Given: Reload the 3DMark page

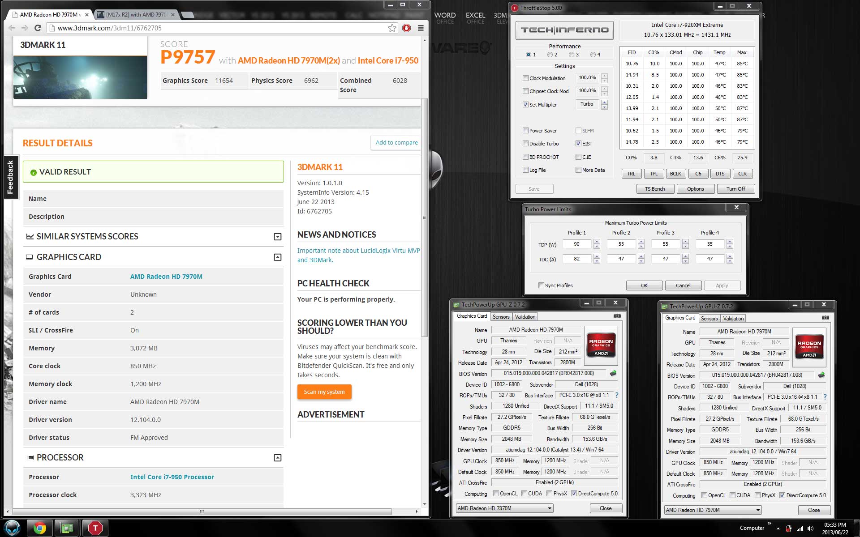Looking at the screenshot, I should [x=38, y=28].
